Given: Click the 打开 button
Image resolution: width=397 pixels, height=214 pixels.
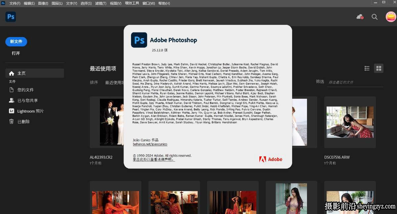Looking at the screenshot, I should coord(16,53).
